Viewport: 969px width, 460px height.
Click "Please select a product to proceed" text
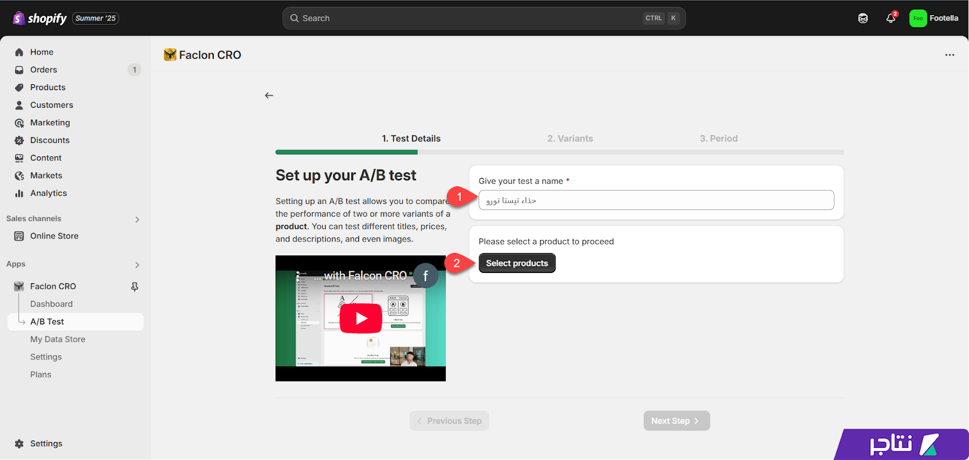pos(546,241)
